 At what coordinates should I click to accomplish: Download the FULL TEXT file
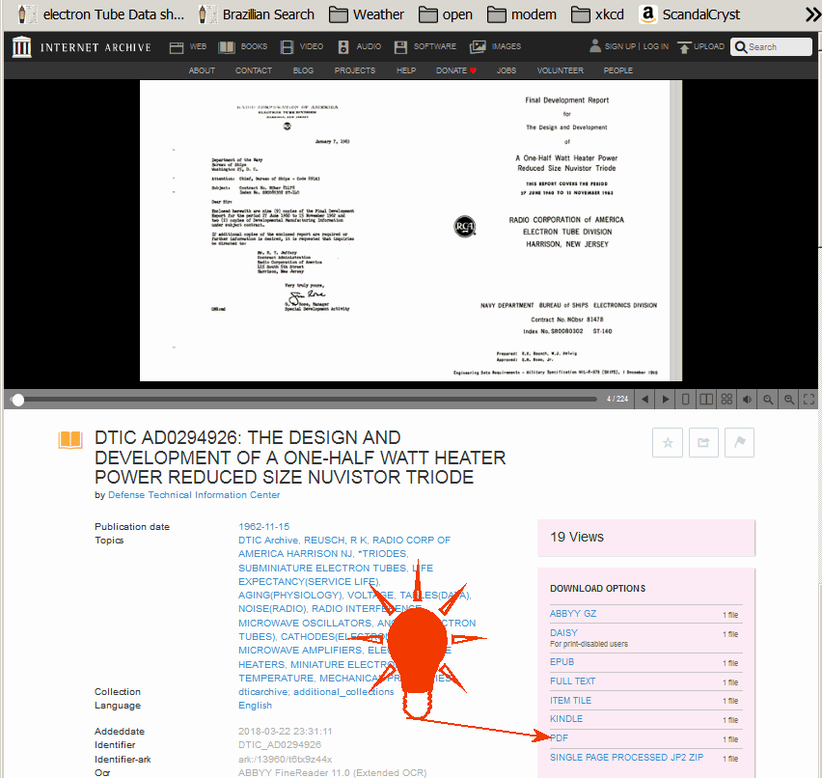572,681
